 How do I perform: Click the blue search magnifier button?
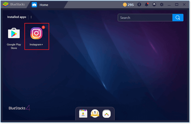click(178, 18)
